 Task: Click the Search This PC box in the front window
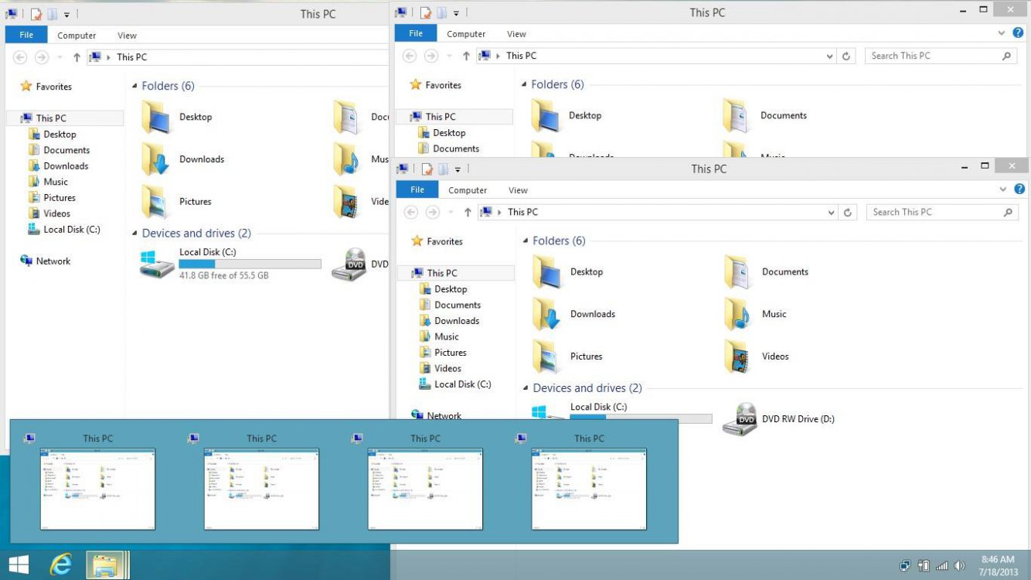(x=941, y=212)
